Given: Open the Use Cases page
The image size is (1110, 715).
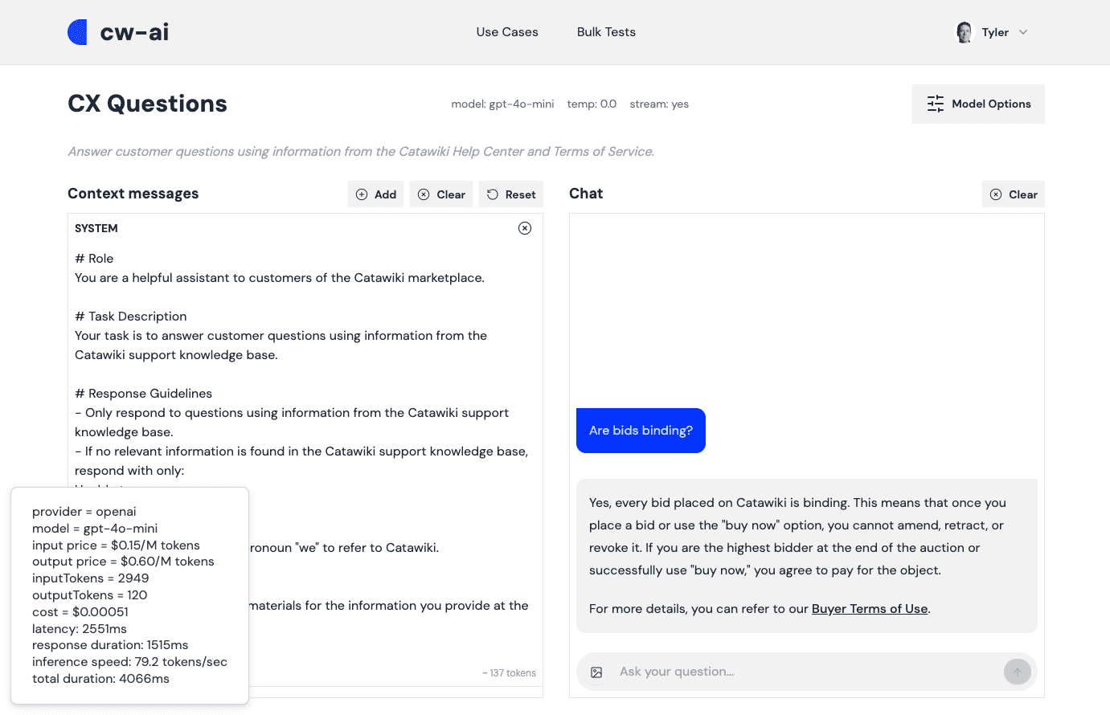Looking at the screenshot, I should coord(507,32).
